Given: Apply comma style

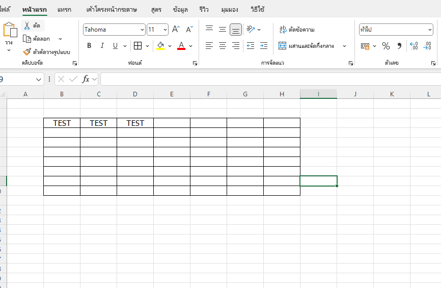Looking at the screenshot, I should click(x=399, y=46).
